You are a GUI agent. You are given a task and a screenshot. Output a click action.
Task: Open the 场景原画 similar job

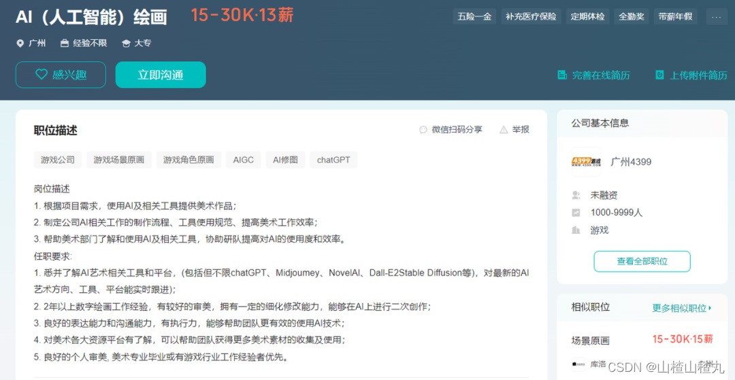[x=590, y=340]
